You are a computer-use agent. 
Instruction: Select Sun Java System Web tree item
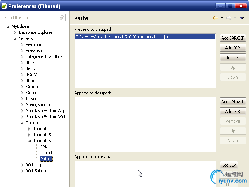pos(46,117)
